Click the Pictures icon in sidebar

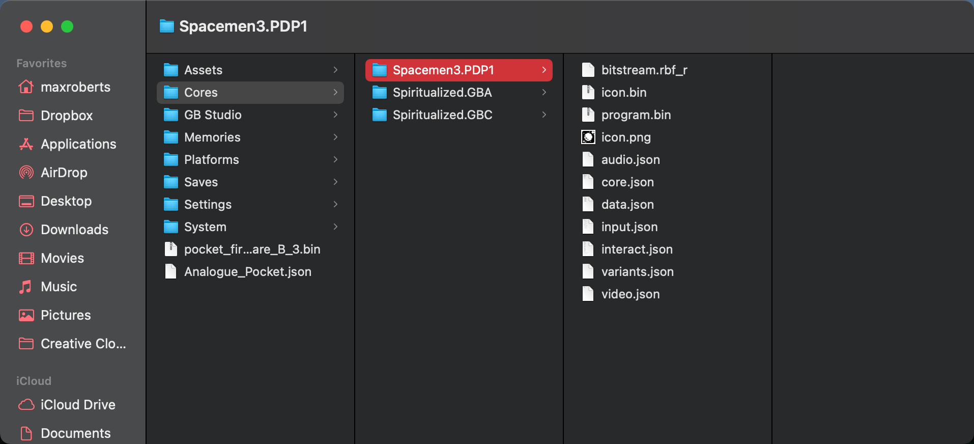point(26,315)
